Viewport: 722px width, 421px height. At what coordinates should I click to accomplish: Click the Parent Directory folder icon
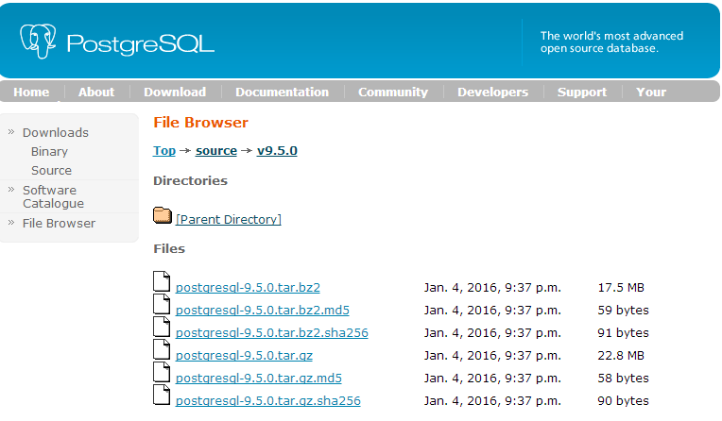163,215
